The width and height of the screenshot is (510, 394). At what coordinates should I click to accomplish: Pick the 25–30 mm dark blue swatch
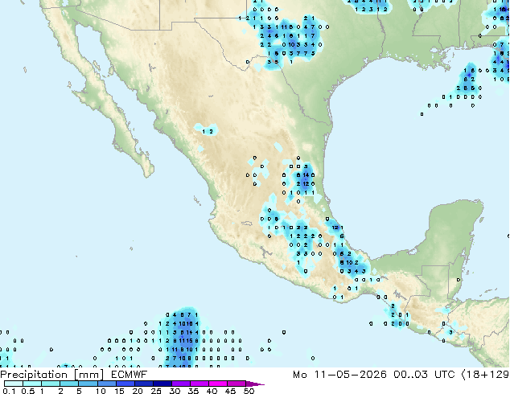pyautogui.click(x=162, y=384)
